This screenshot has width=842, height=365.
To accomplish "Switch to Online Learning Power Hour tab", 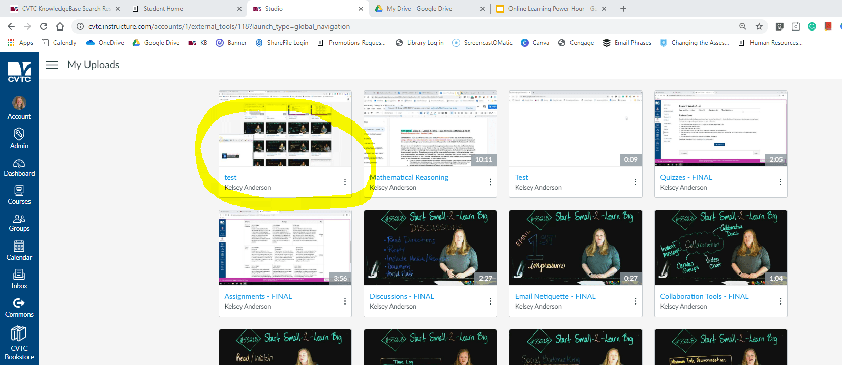I will point(551,9).
